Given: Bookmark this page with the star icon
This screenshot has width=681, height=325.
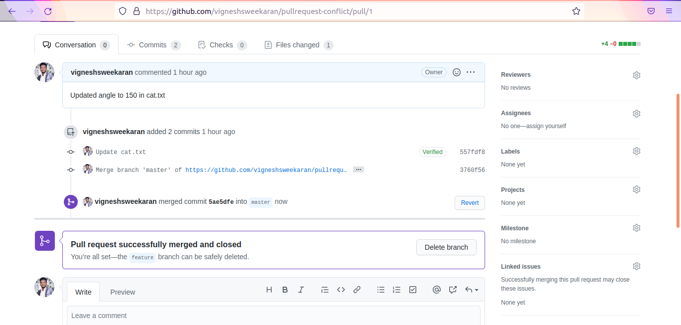Looking at the screenshot, I should [x=576, y=11].
